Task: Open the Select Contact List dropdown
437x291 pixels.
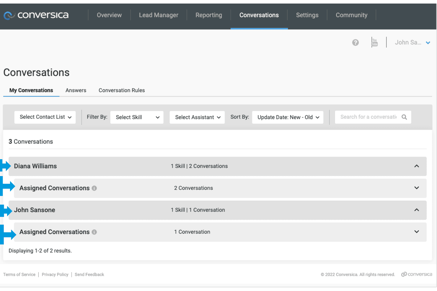Action: pyautogui.click(x=45, y=117)
